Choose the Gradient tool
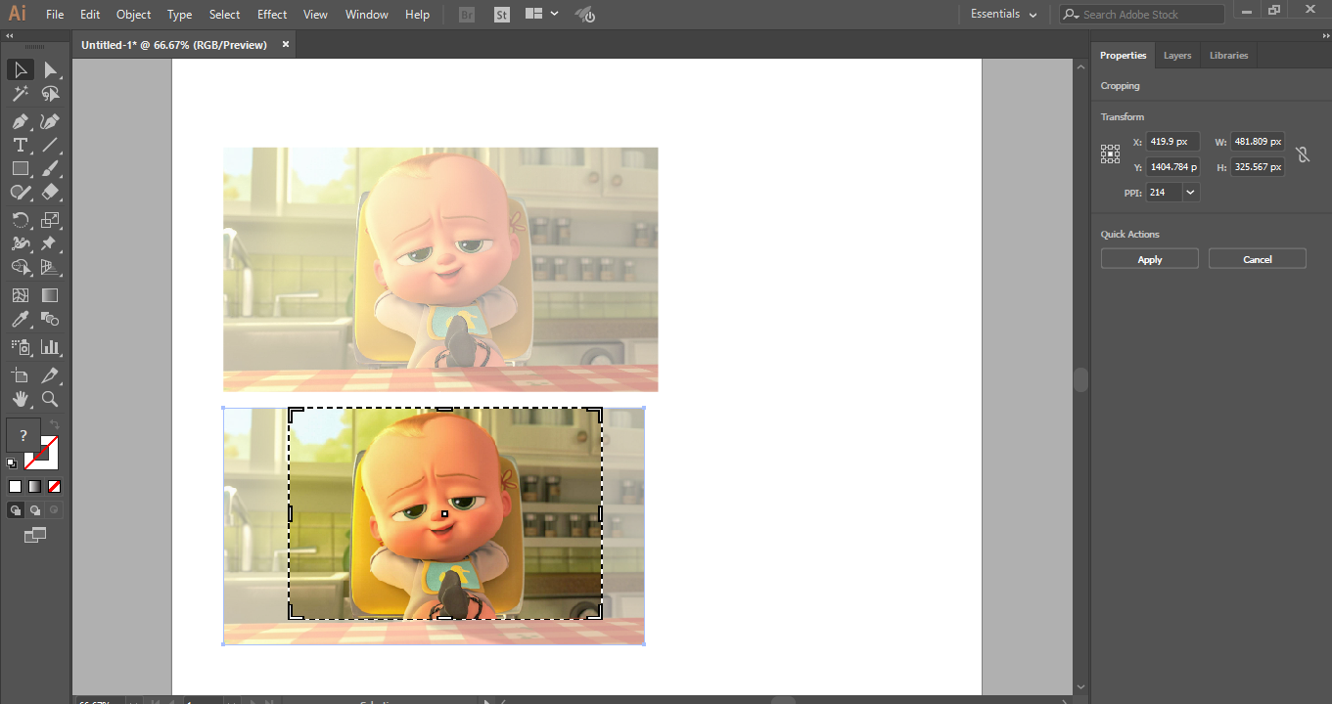 click(x=50, y=295)
